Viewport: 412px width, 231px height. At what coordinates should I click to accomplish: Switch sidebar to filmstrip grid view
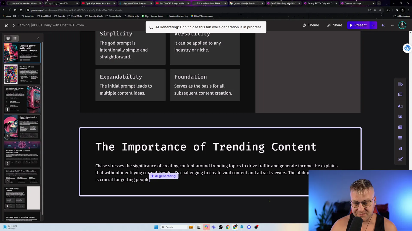pos(8,38)
